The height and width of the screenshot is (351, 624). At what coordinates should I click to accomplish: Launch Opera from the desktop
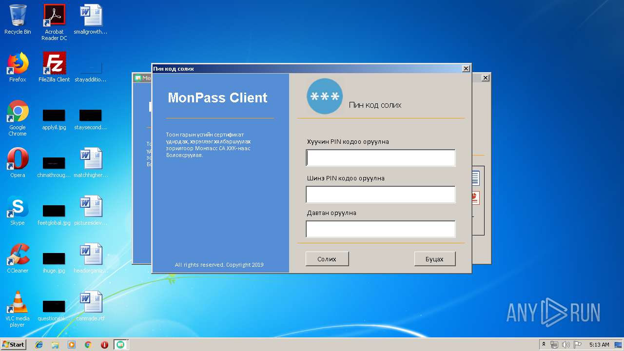(18, 163)
